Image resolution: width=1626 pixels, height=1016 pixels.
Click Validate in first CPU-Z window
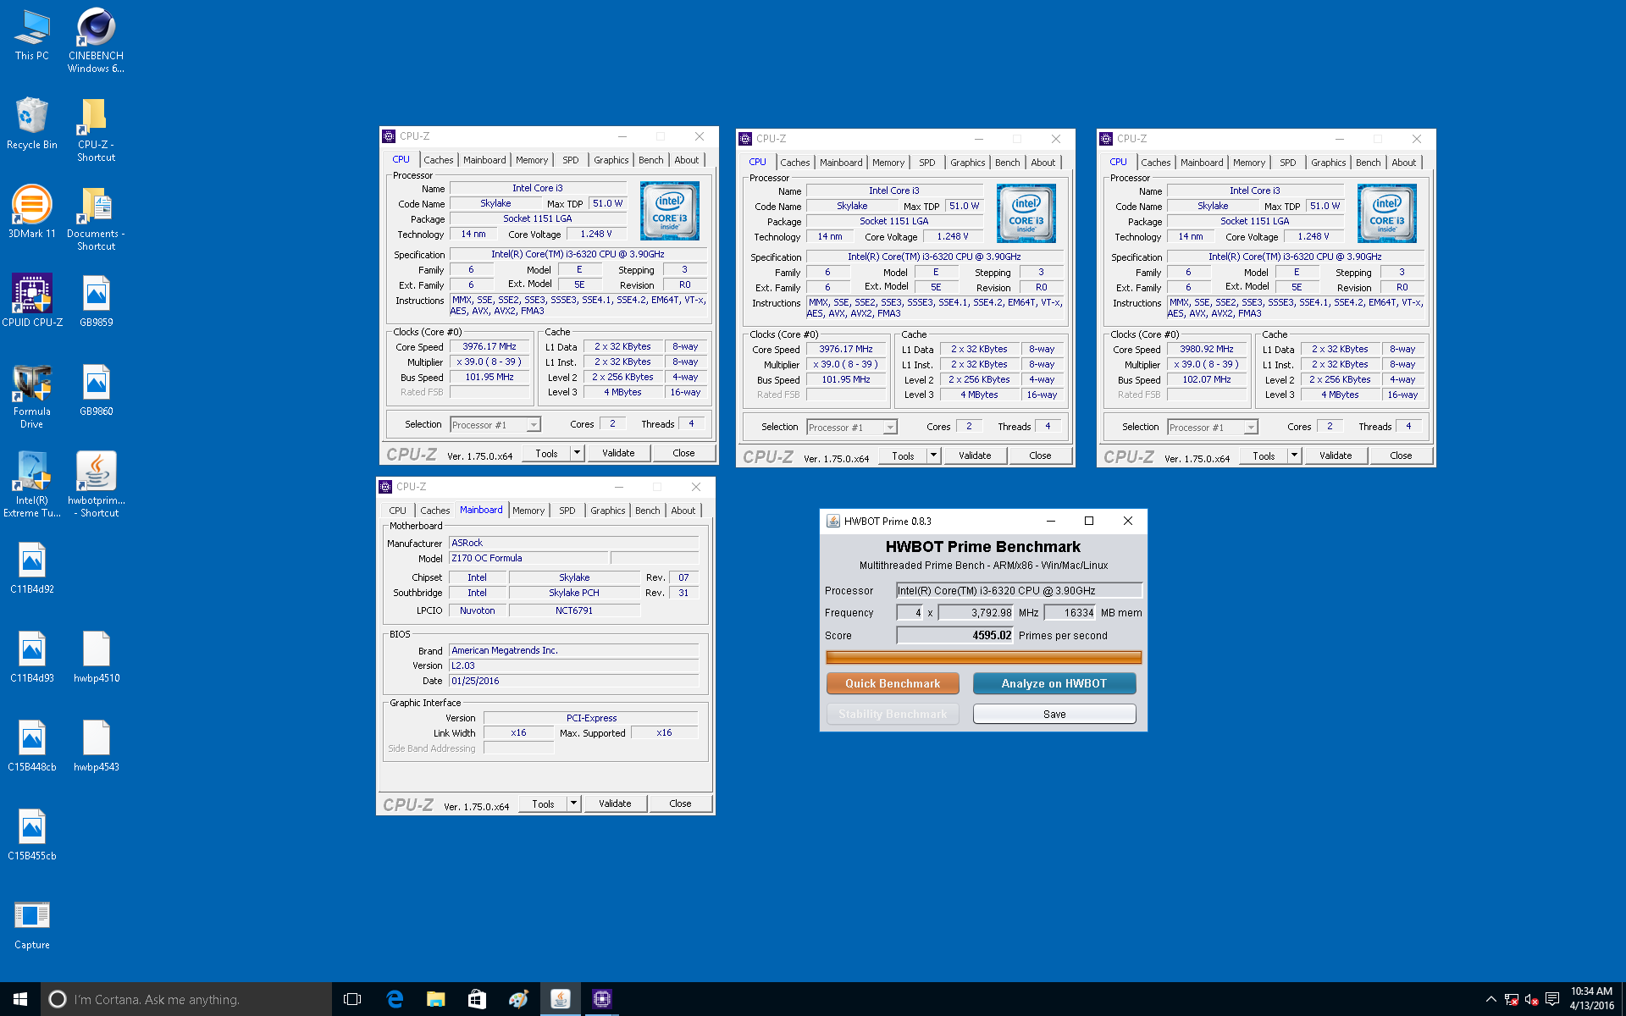point(618,453)
